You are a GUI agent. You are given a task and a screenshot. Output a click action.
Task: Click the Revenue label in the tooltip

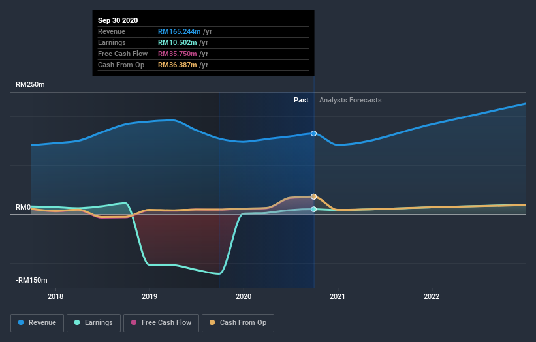[112, 31]
